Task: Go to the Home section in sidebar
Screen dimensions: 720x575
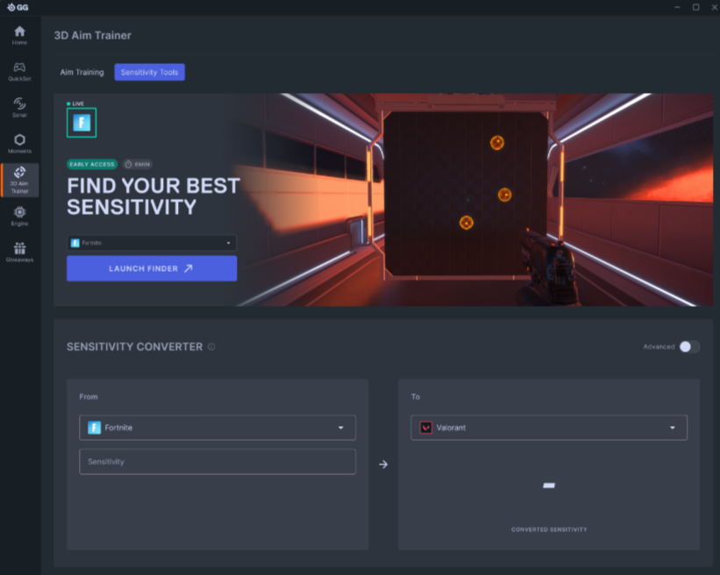Action: 19,35
